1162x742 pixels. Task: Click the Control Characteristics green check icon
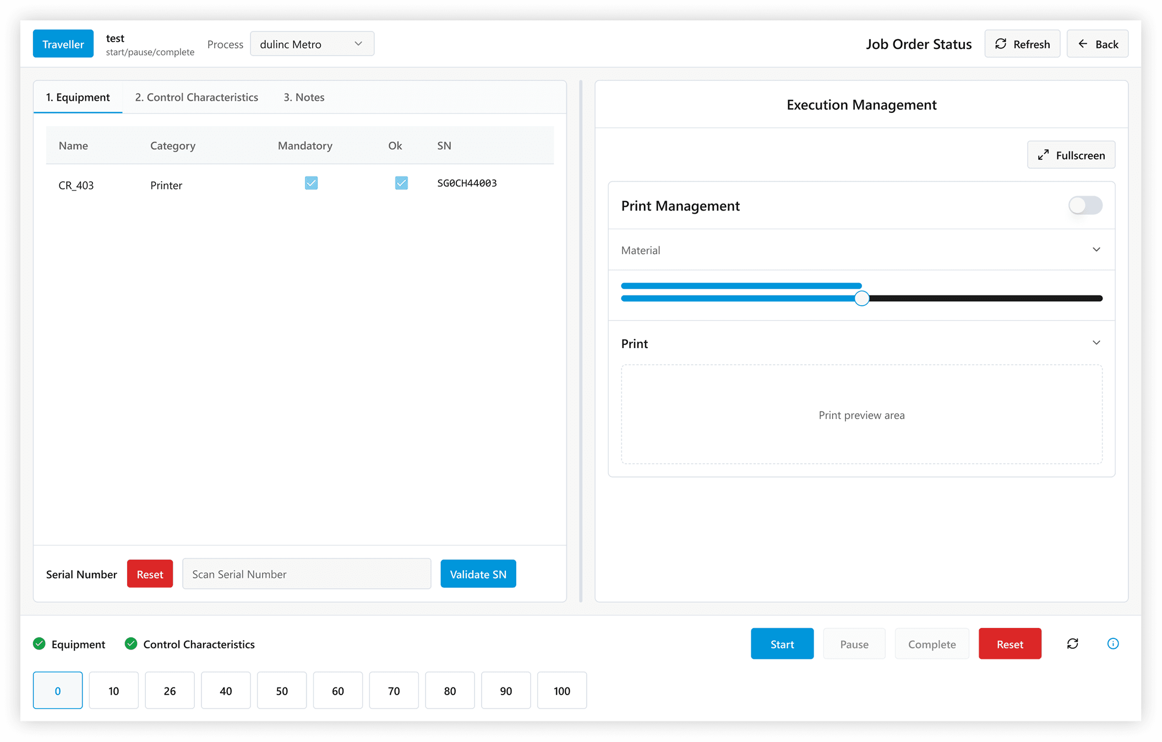pos(131,644)
